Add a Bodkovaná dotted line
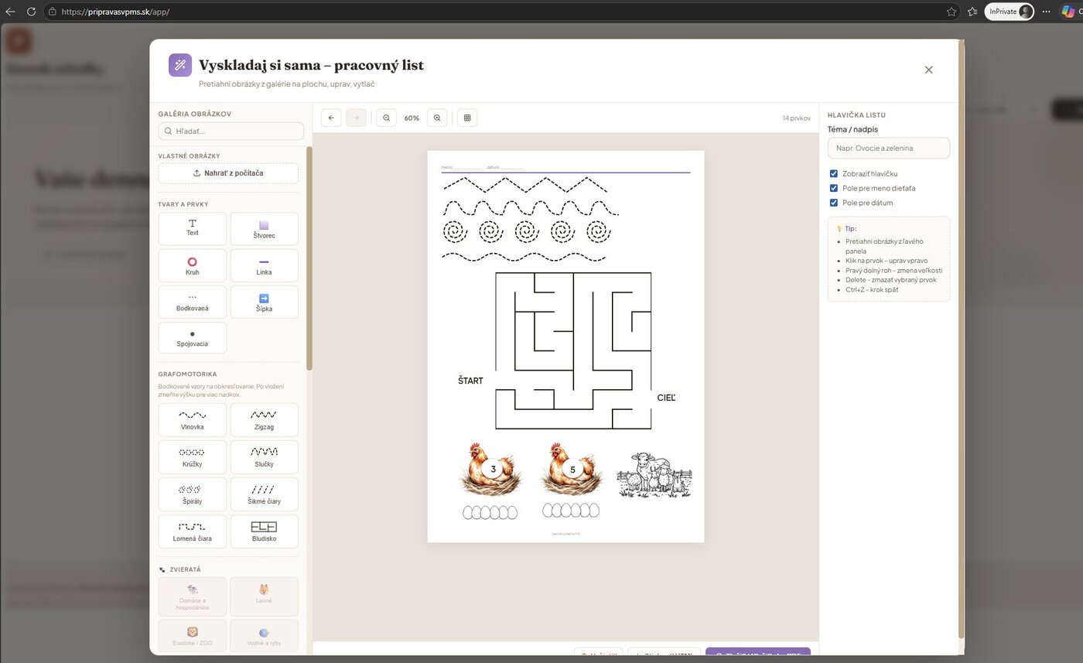This screenshot has width=1083, height=663. coord(193,302)
